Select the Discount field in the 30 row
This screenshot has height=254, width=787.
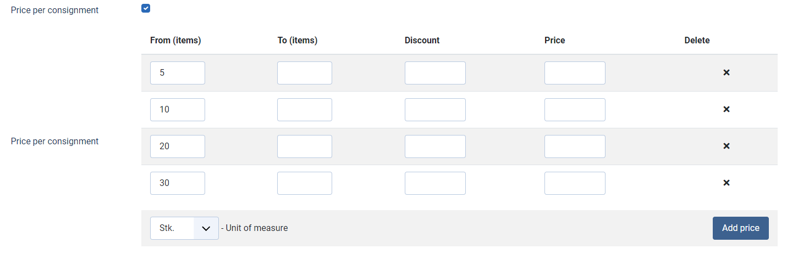coord(435,183)
